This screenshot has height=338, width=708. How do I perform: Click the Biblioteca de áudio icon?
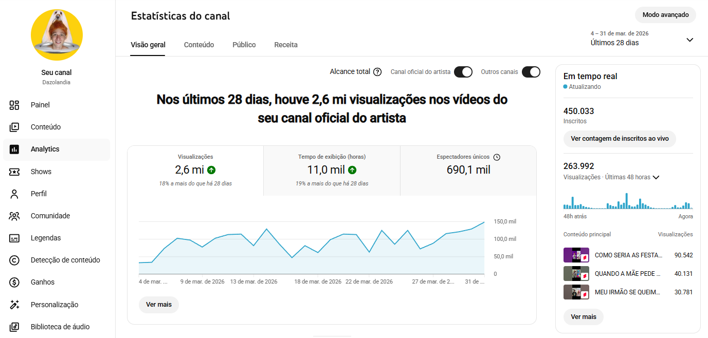14,327
